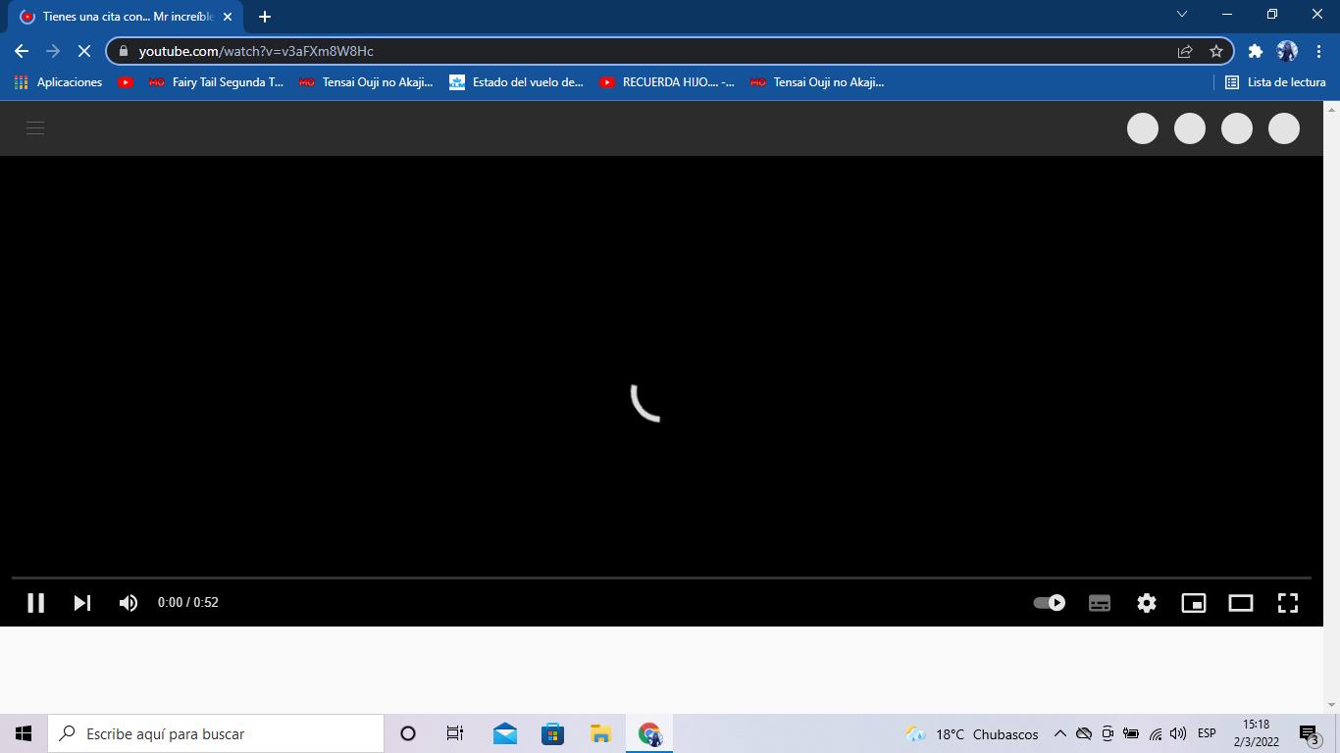This screenshot has height=753, width=1340.
Task: Open YouTube hamburger guide menu
Action: [35, 128]
